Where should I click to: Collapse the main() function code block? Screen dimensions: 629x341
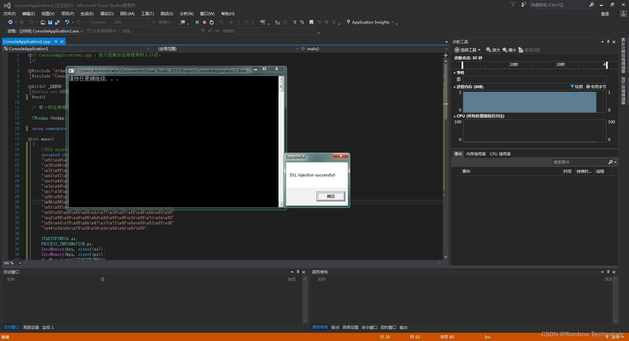30,139
